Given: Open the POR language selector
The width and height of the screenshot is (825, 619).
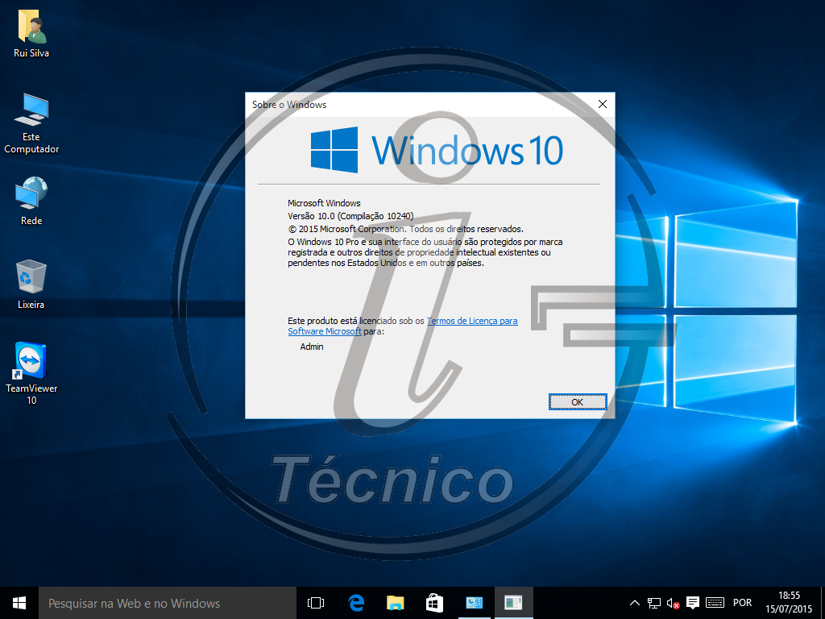Looking at the screenshot, I should 742,602.
